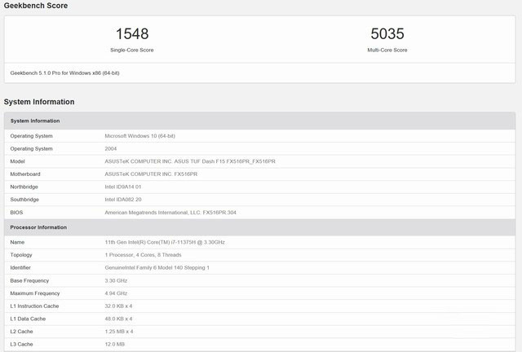The height and width of the screenshot is (352, 522).
Task: Select the American Megatrends BIOS value
Action: pyautogui.click(x=170, y=213)
